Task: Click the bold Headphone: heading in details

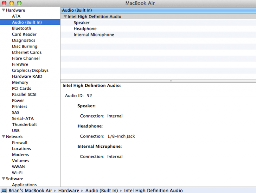Action: (x=90, y=126)
